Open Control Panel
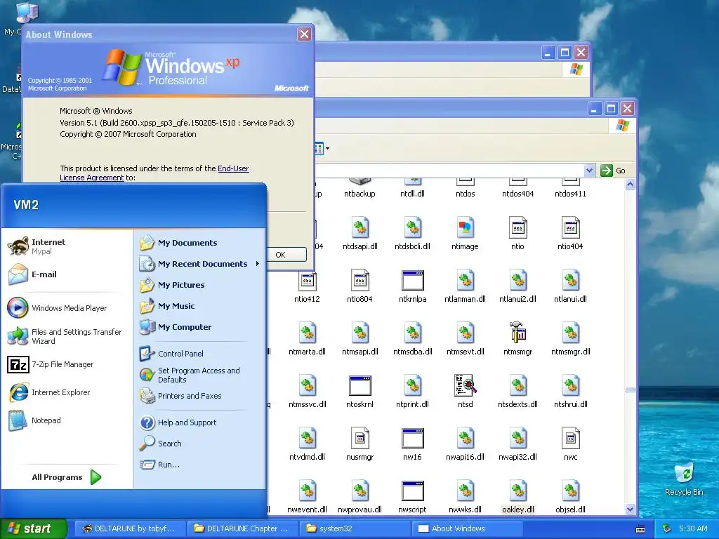The height and width of the screenshot is (539, 719). click(x=200, y=354)
